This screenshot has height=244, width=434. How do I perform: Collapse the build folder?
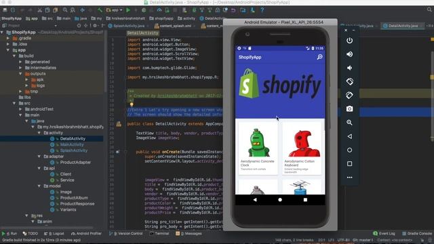(x=14, y=56)
